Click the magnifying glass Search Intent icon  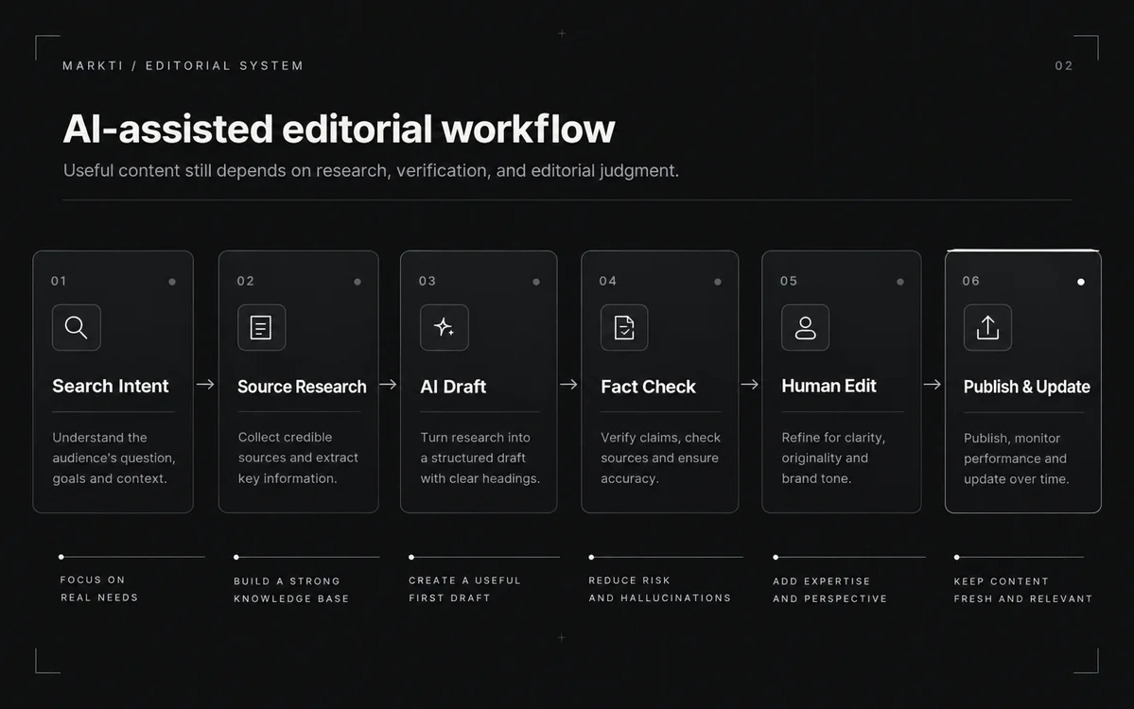(x=77, y=327)
